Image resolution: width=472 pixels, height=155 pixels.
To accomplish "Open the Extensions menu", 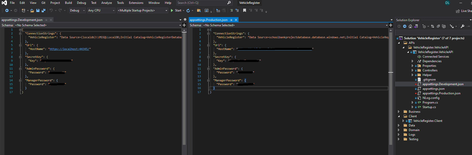I will [136, 3].
